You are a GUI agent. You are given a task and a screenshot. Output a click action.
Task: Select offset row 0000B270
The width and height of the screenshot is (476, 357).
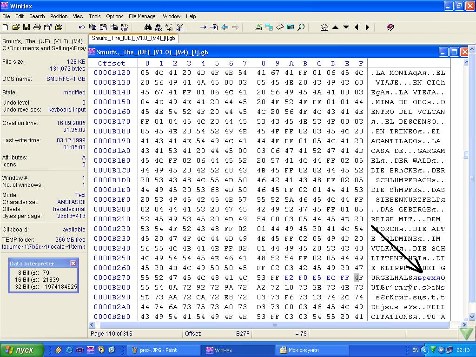pos(112,278)
